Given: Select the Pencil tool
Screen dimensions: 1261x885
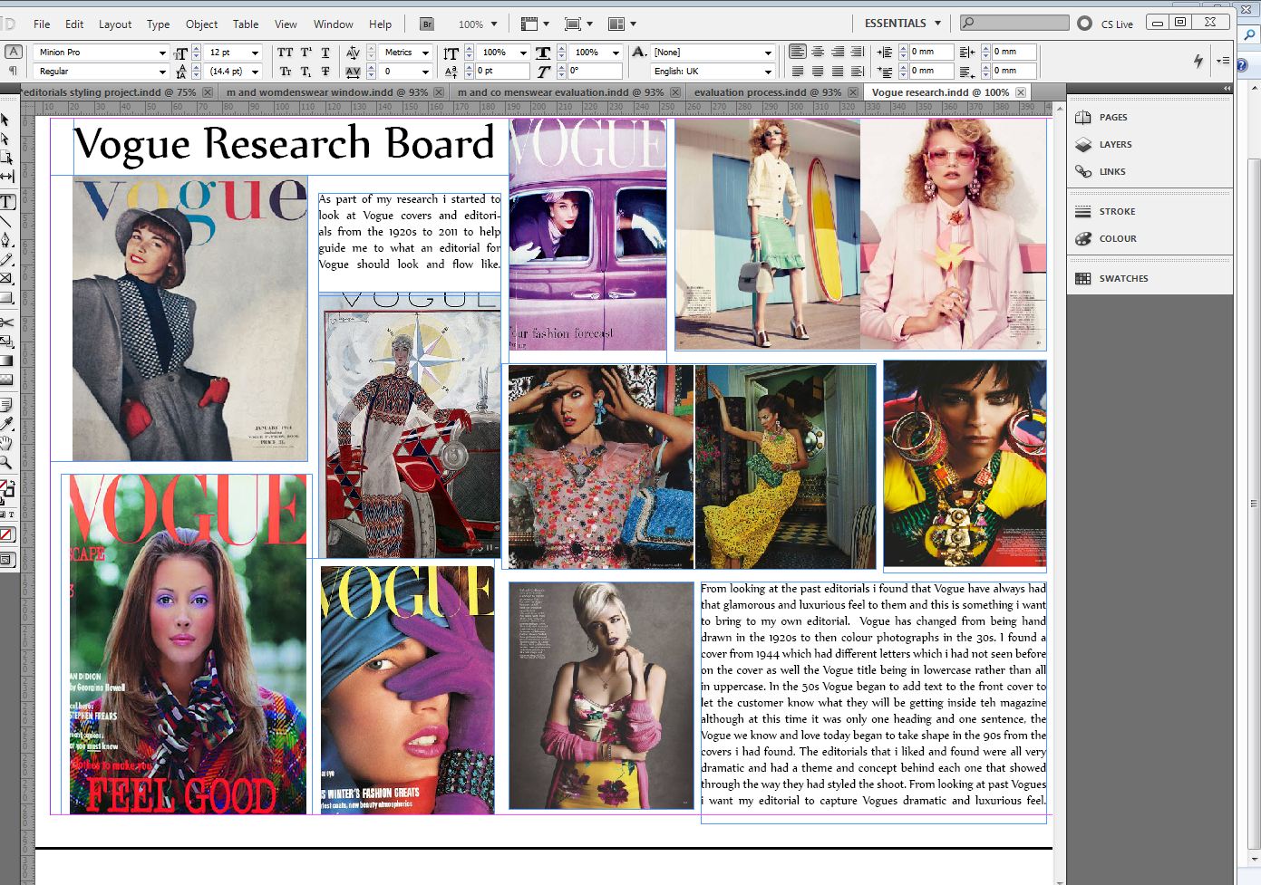Looking at the screenshot, I should tap(5, 260).
